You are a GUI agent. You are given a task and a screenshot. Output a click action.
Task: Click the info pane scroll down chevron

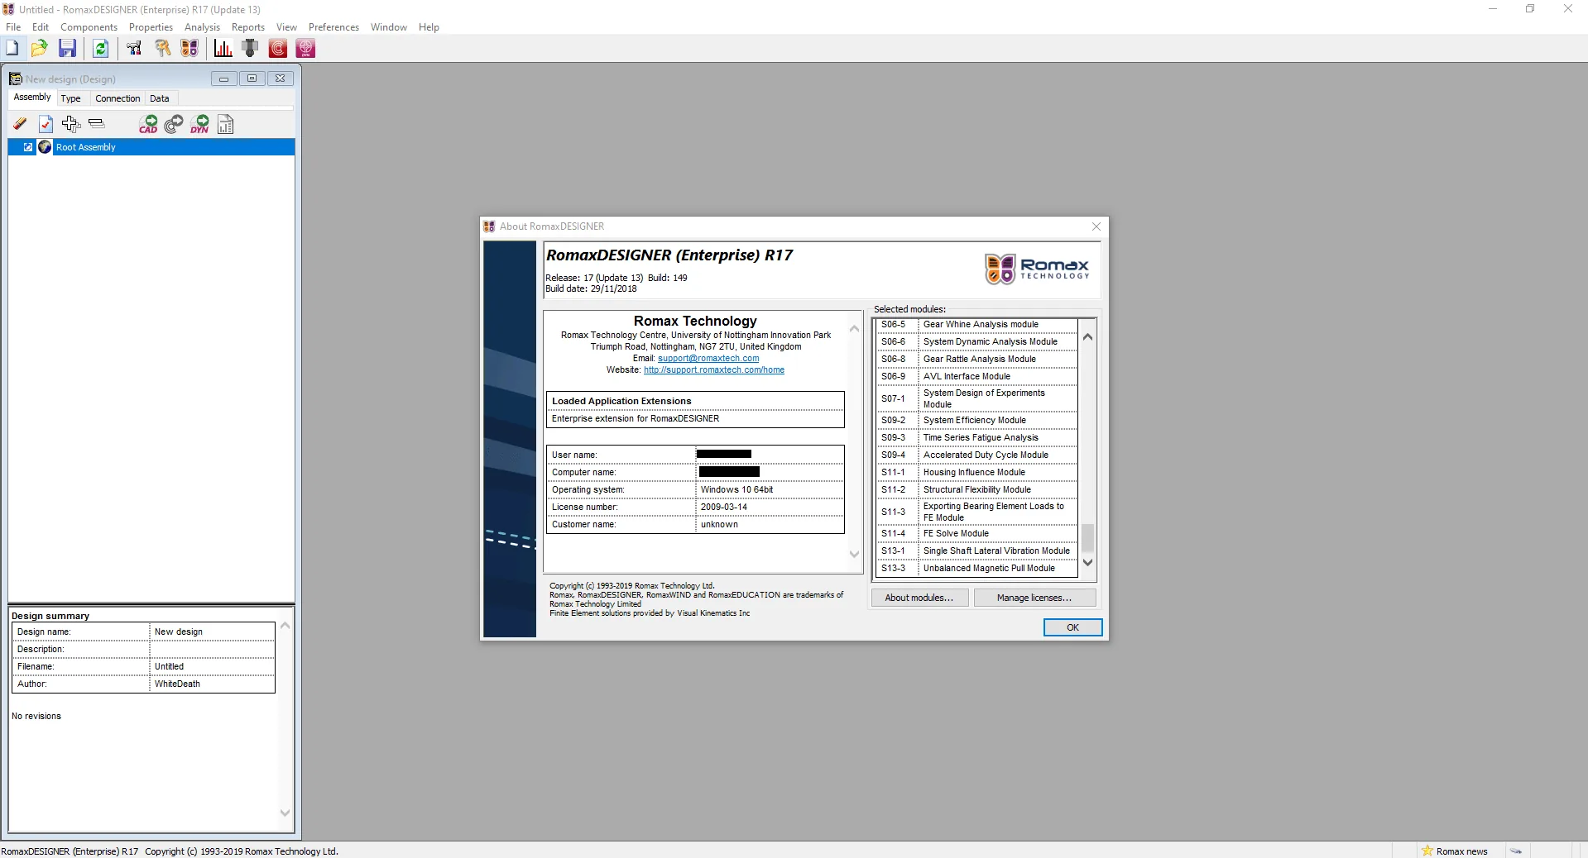point(854,554)
